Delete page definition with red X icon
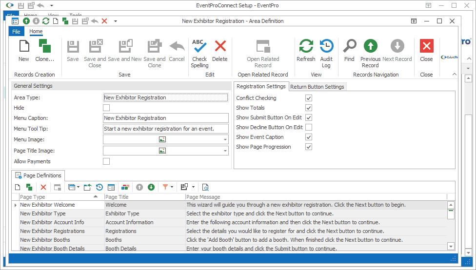 click(x=43, y=187)
